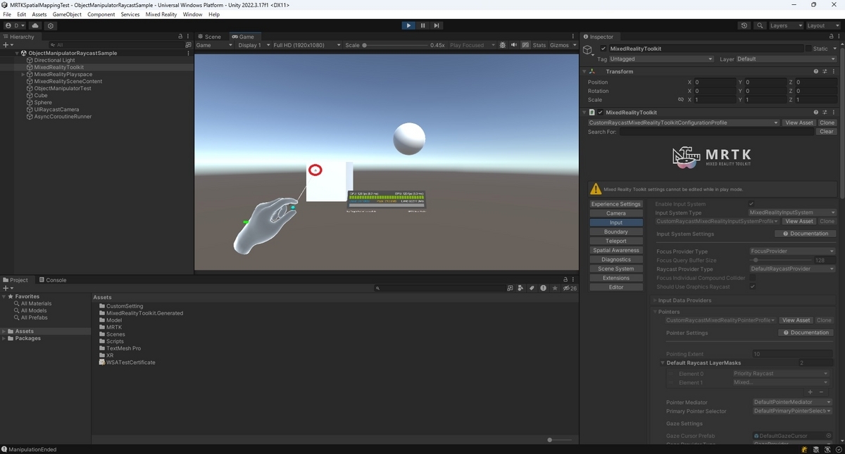This screenshot has width=845, height=454.
Task: Select the Diagnostics settings button
Action: pyautogui.click(x=616, y=260)
